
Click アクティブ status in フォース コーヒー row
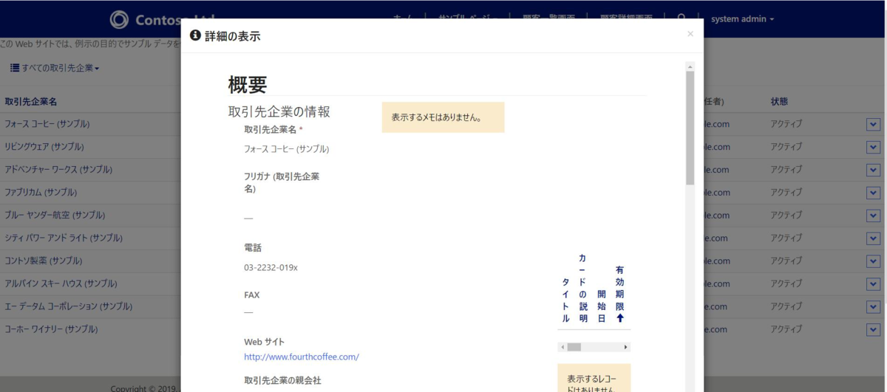point(786,124)
